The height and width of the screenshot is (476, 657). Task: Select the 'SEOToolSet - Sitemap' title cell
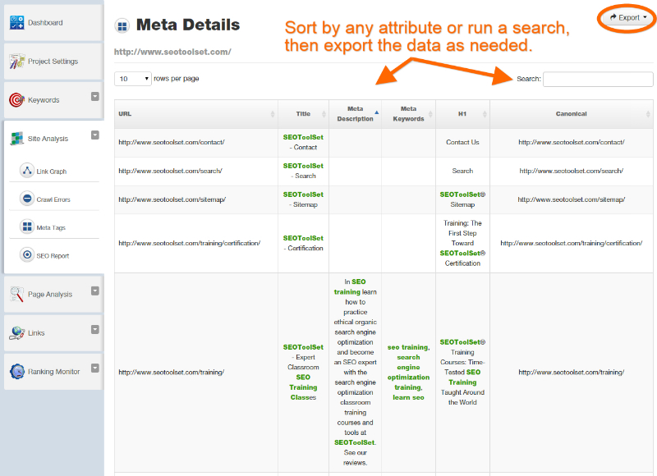click(303, 199)
